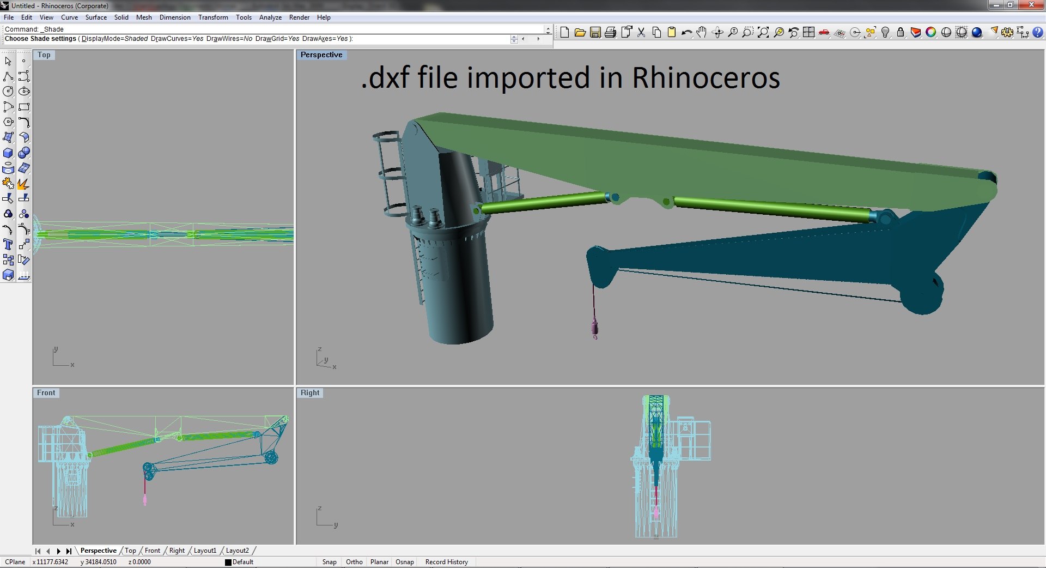
Task: Click the Front viewport title label
Action: coord(46,393)
